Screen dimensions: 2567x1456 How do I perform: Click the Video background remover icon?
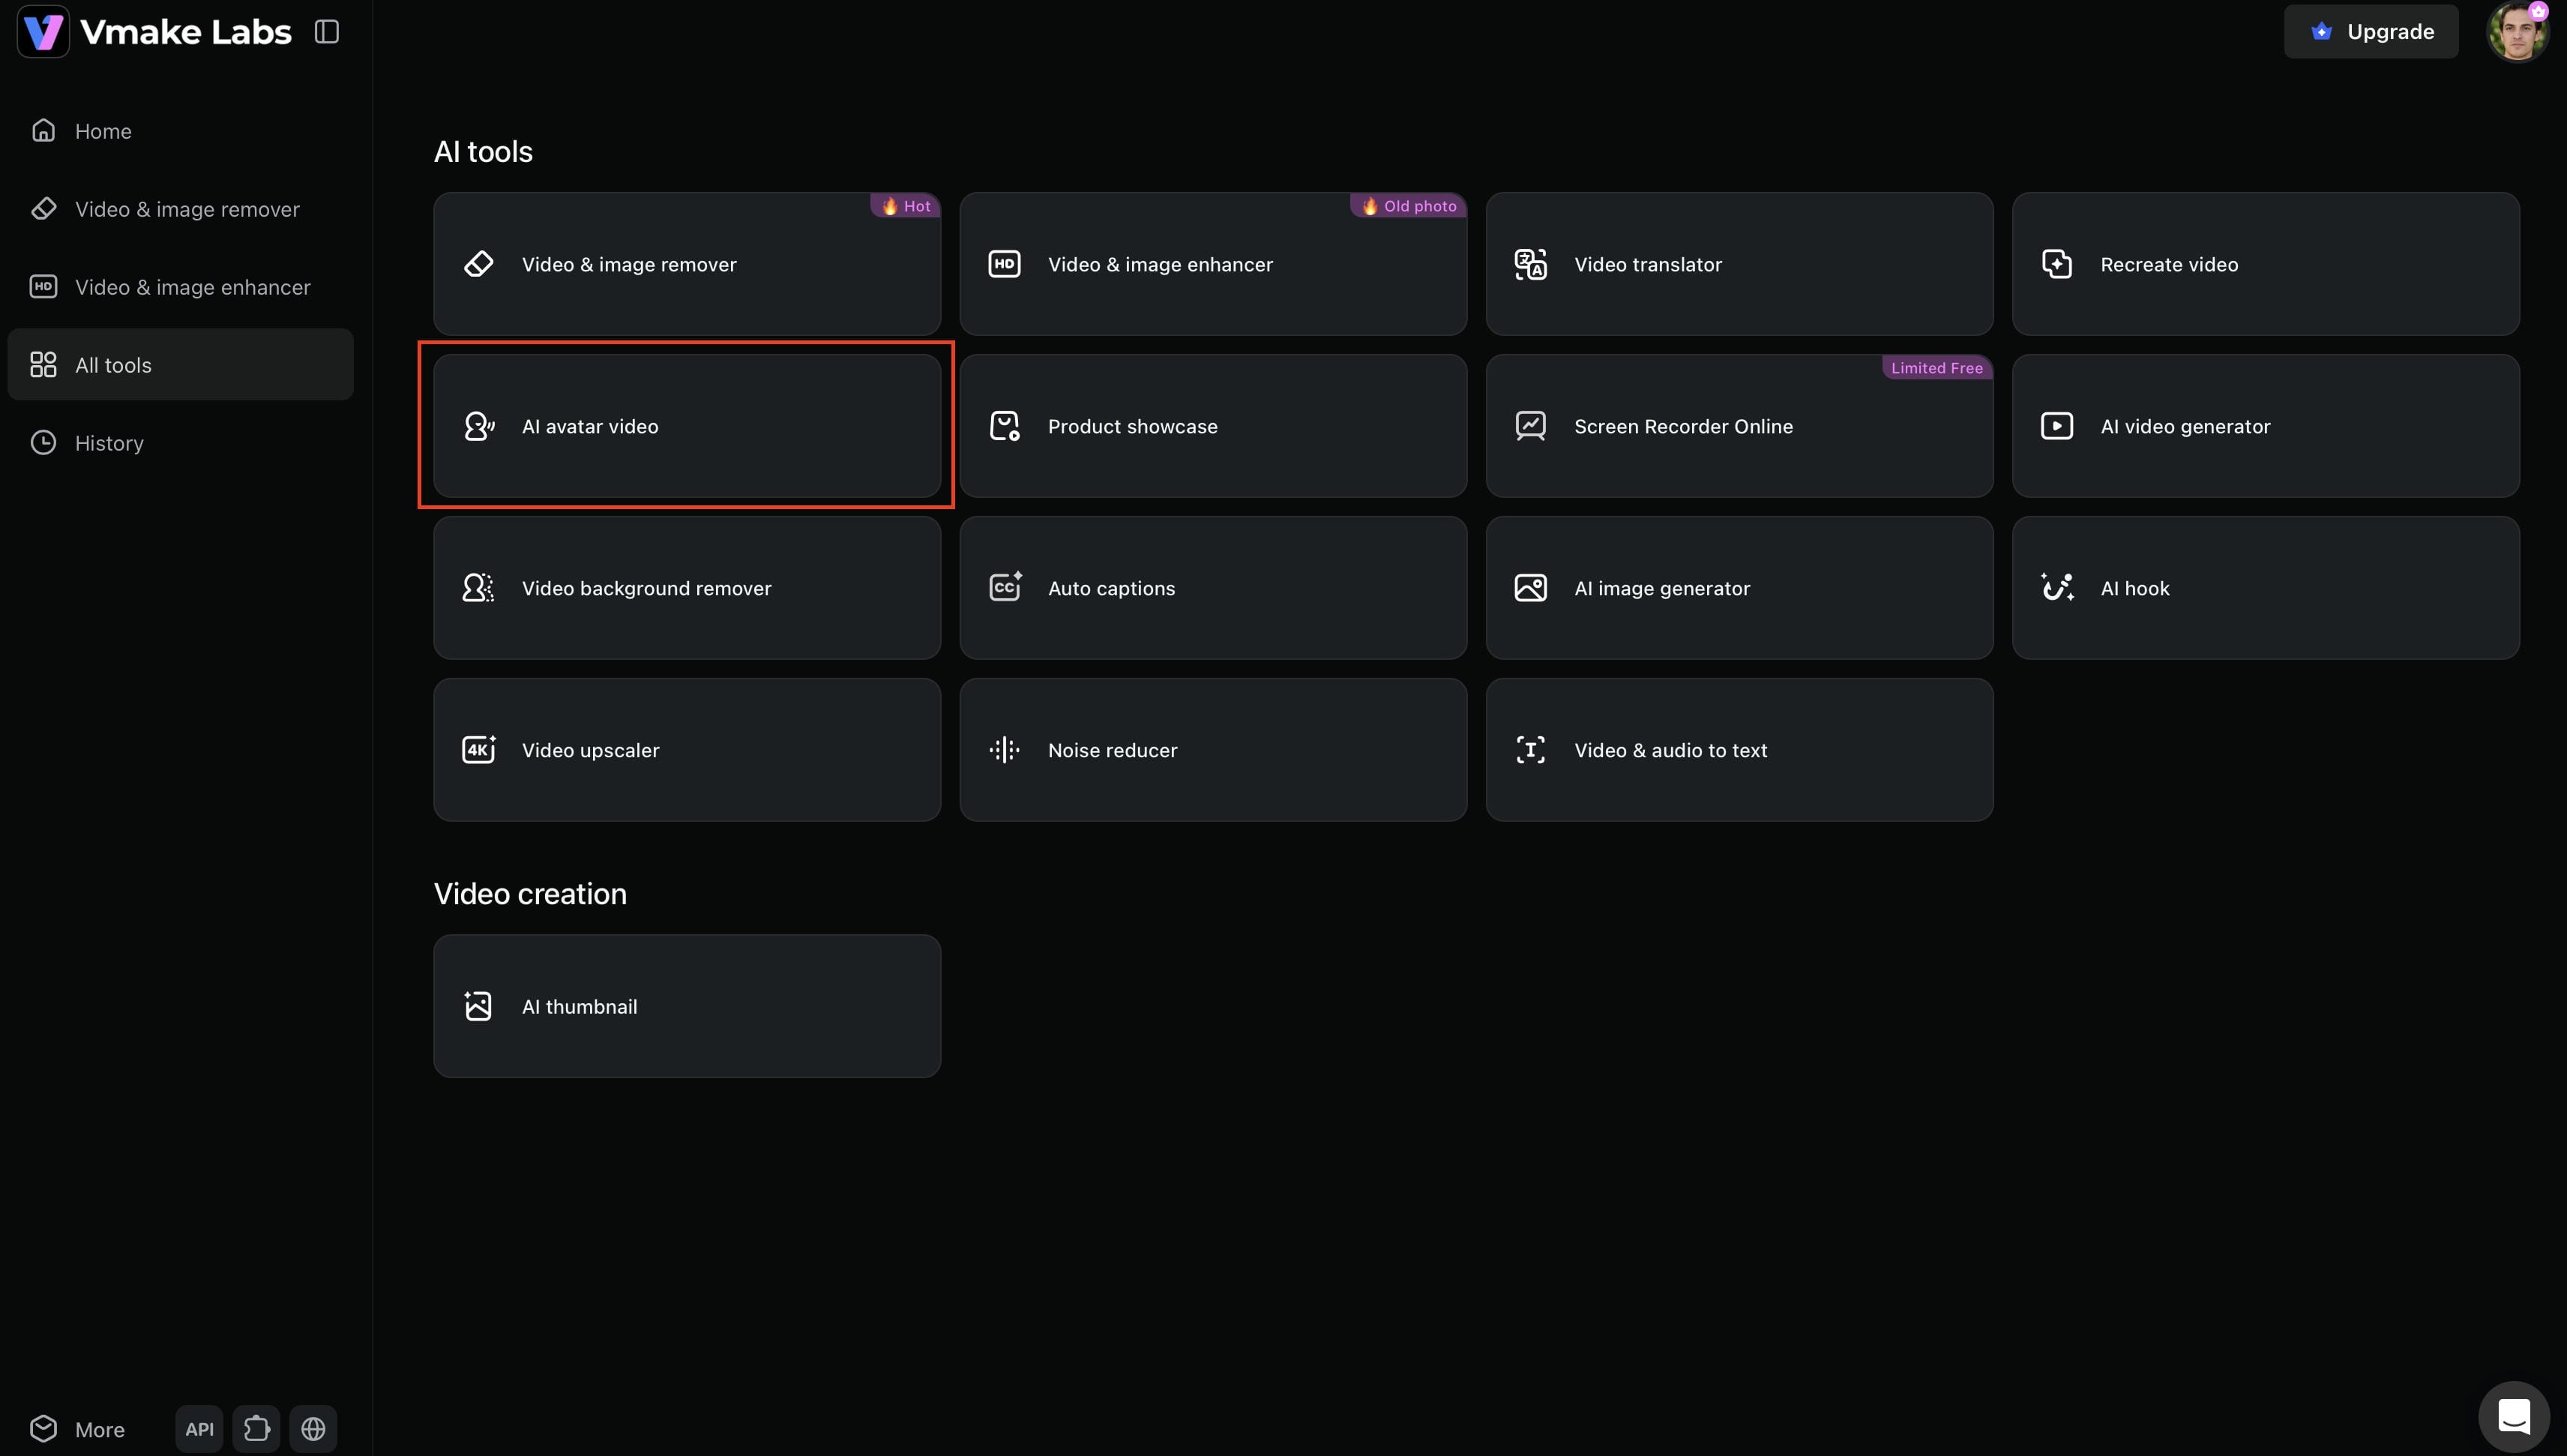click(x=479, y=588)
